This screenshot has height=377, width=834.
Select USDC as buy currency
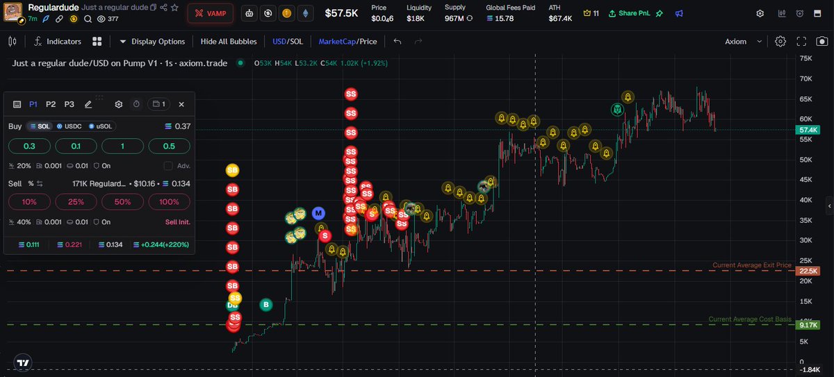(x=68, y=126)
